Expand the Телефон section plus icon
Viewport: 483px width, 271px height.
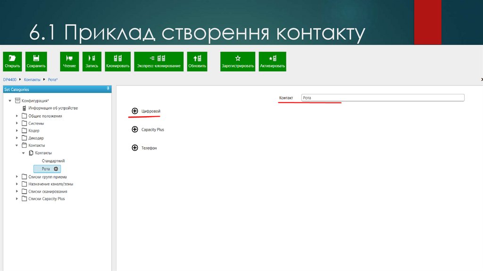135,148
